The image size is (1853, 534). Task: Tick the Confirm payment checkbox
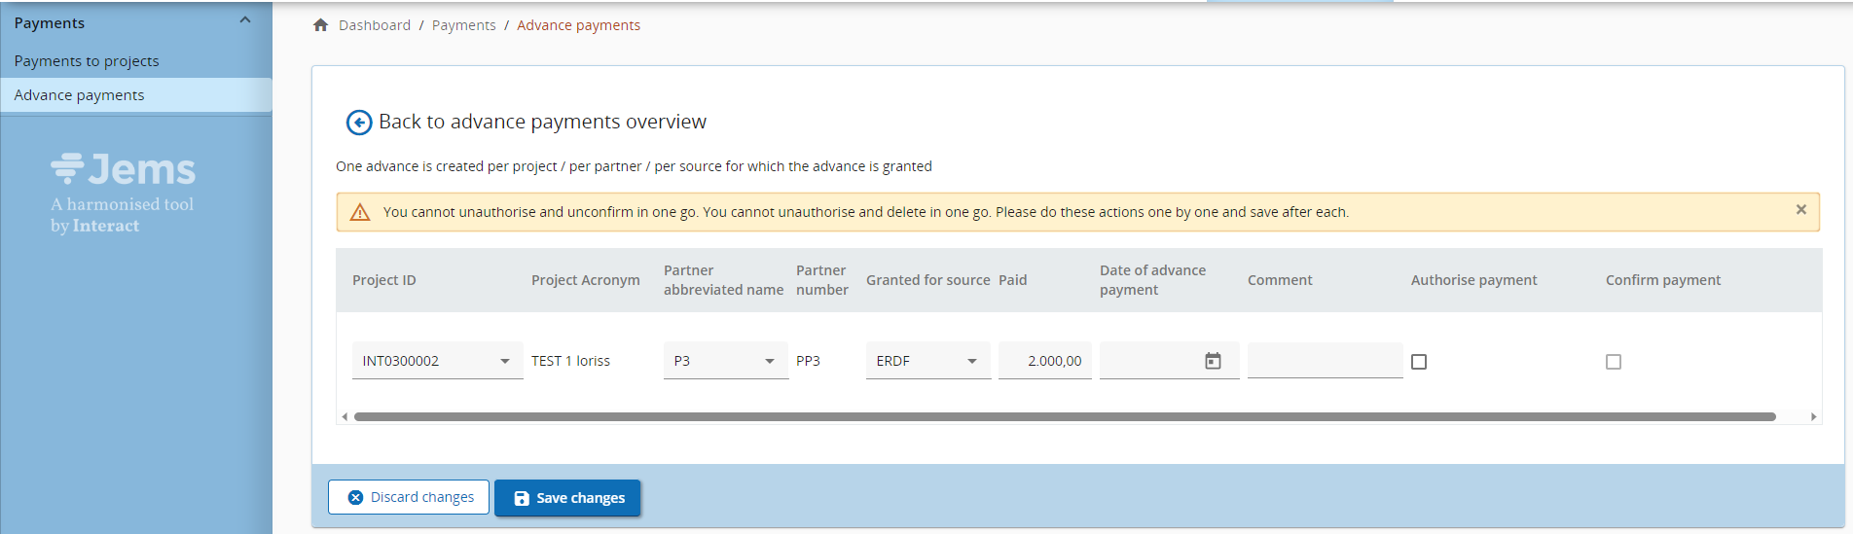pyautogui.click(x=1614, y=362)
